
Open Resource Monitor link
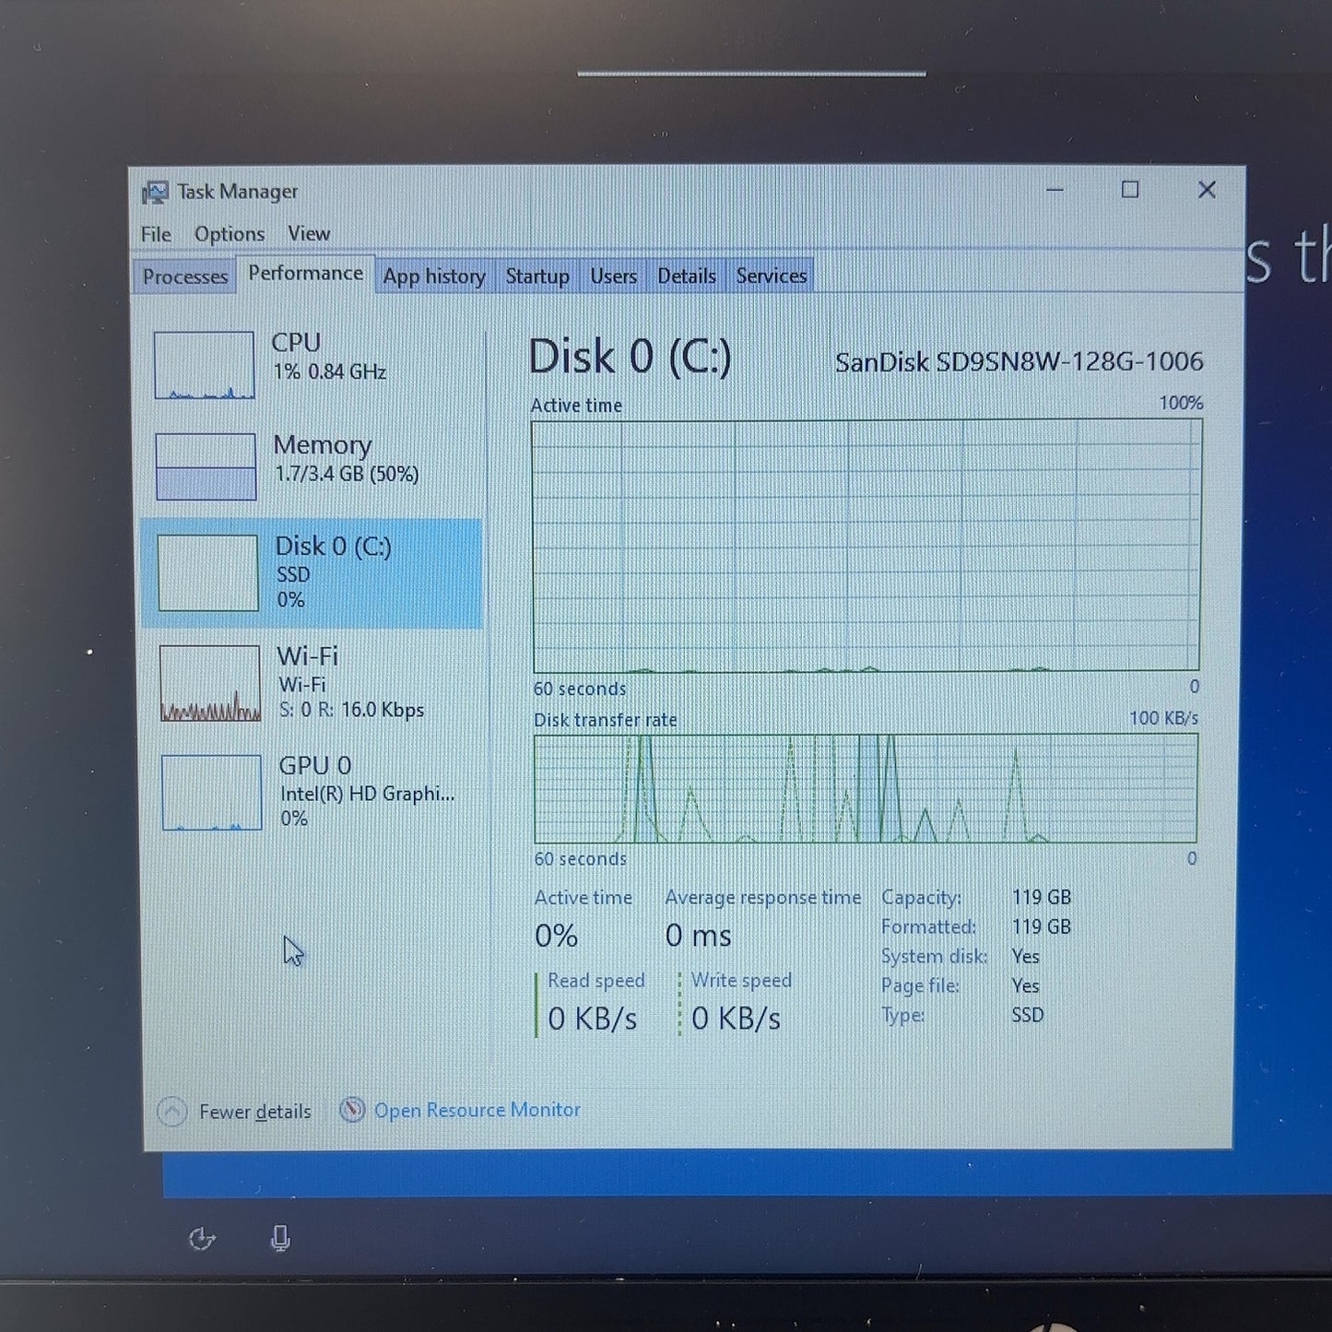477,1110
